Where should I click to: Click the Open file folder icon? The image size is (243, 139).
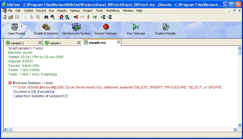click(11, 17)
